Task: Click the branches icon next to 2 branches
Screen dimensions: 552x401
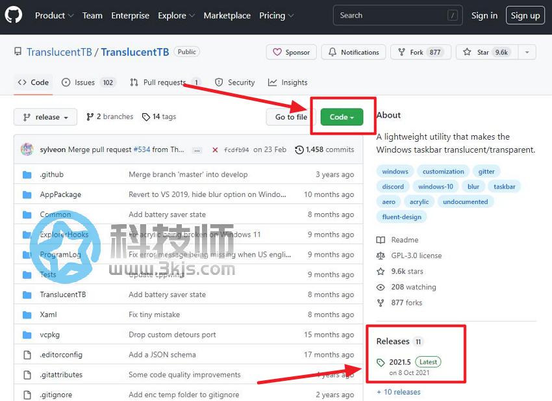Action: point(90,116)
